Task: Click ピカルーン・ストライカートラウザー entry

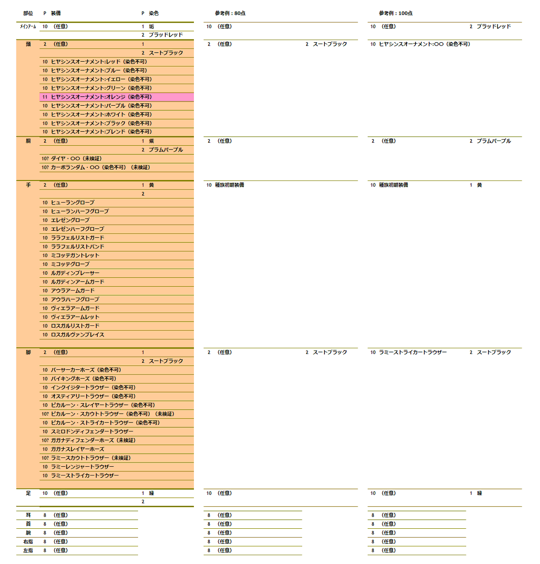Action: (105, 423)
